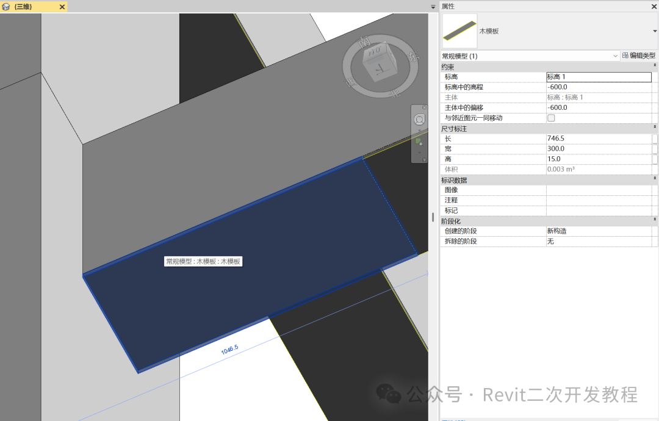The height and width of the screenshot is (421, 659).
Task: Click the 木模板 type preview thumbnail
Action: 459,30
